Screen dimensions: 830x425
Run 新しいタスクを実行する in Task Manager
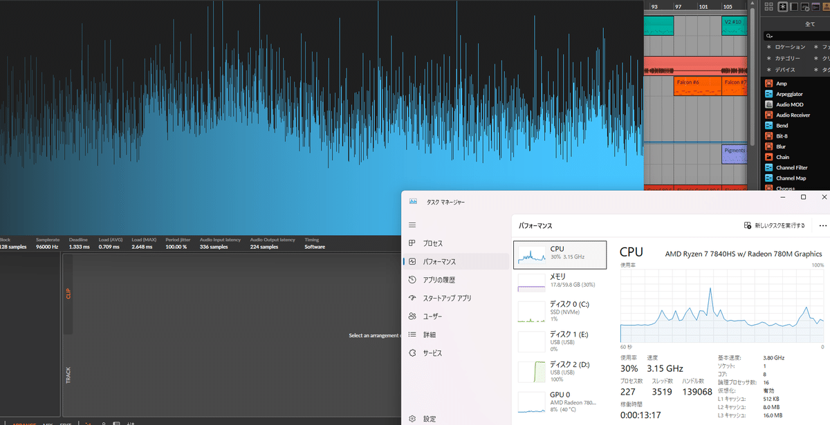[x=775, y=226]
